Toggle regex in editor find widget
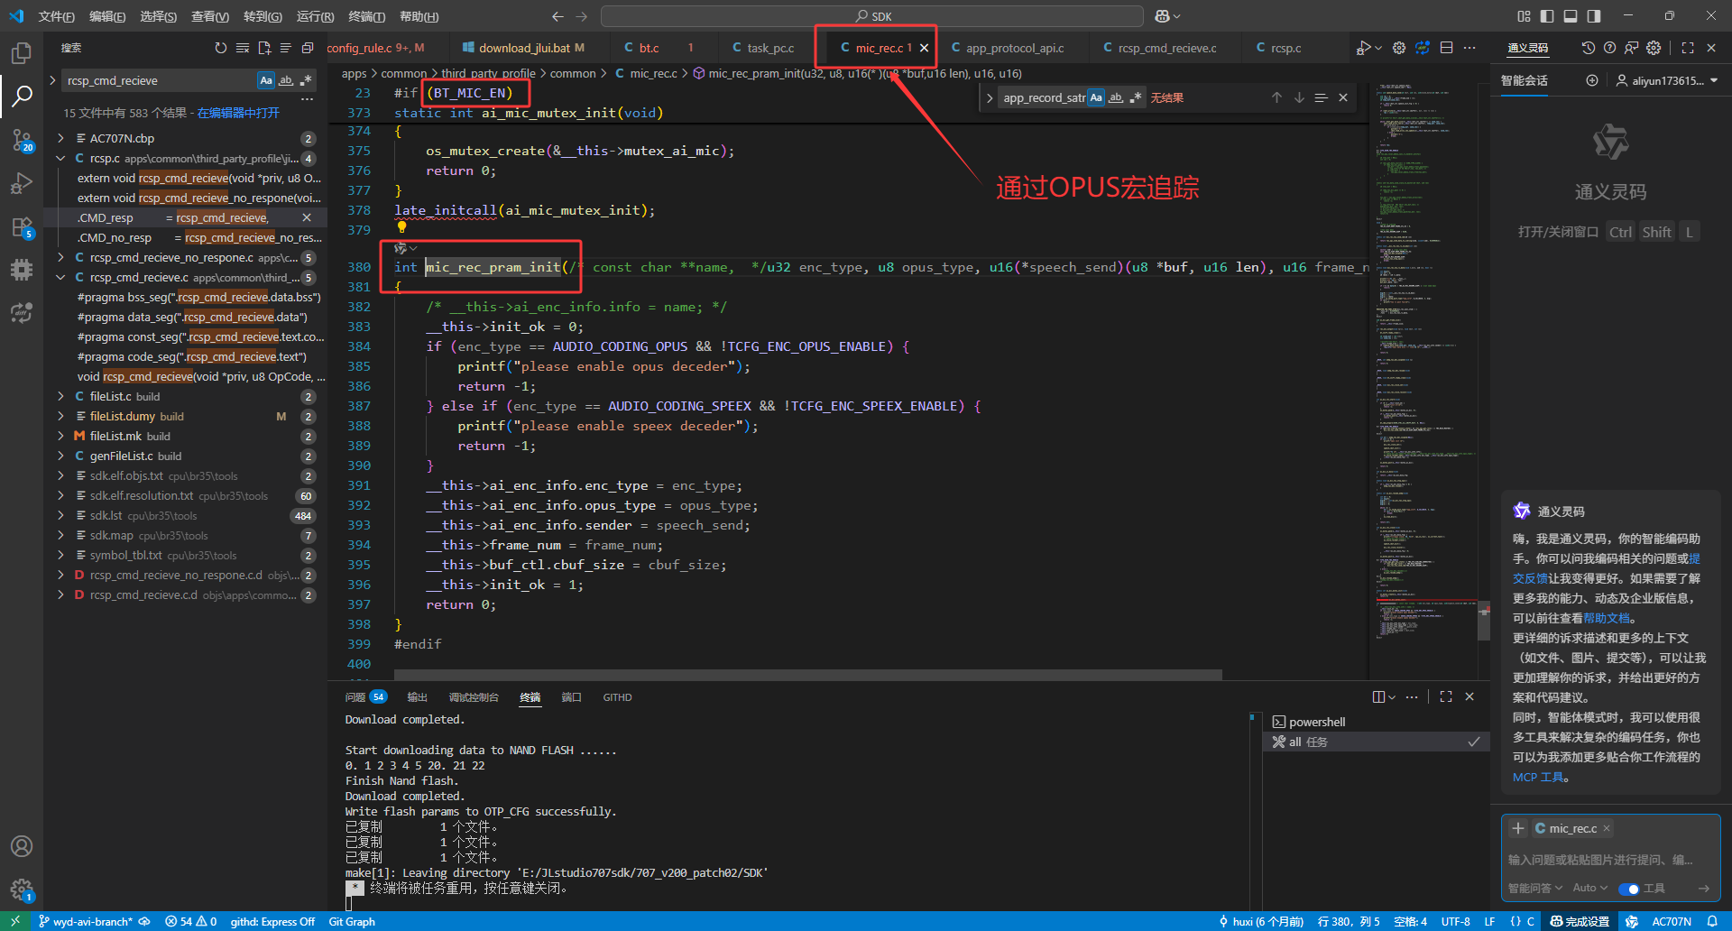Image resolution: width=1732 pixels, height=931 pixels. click(1136, 97)
